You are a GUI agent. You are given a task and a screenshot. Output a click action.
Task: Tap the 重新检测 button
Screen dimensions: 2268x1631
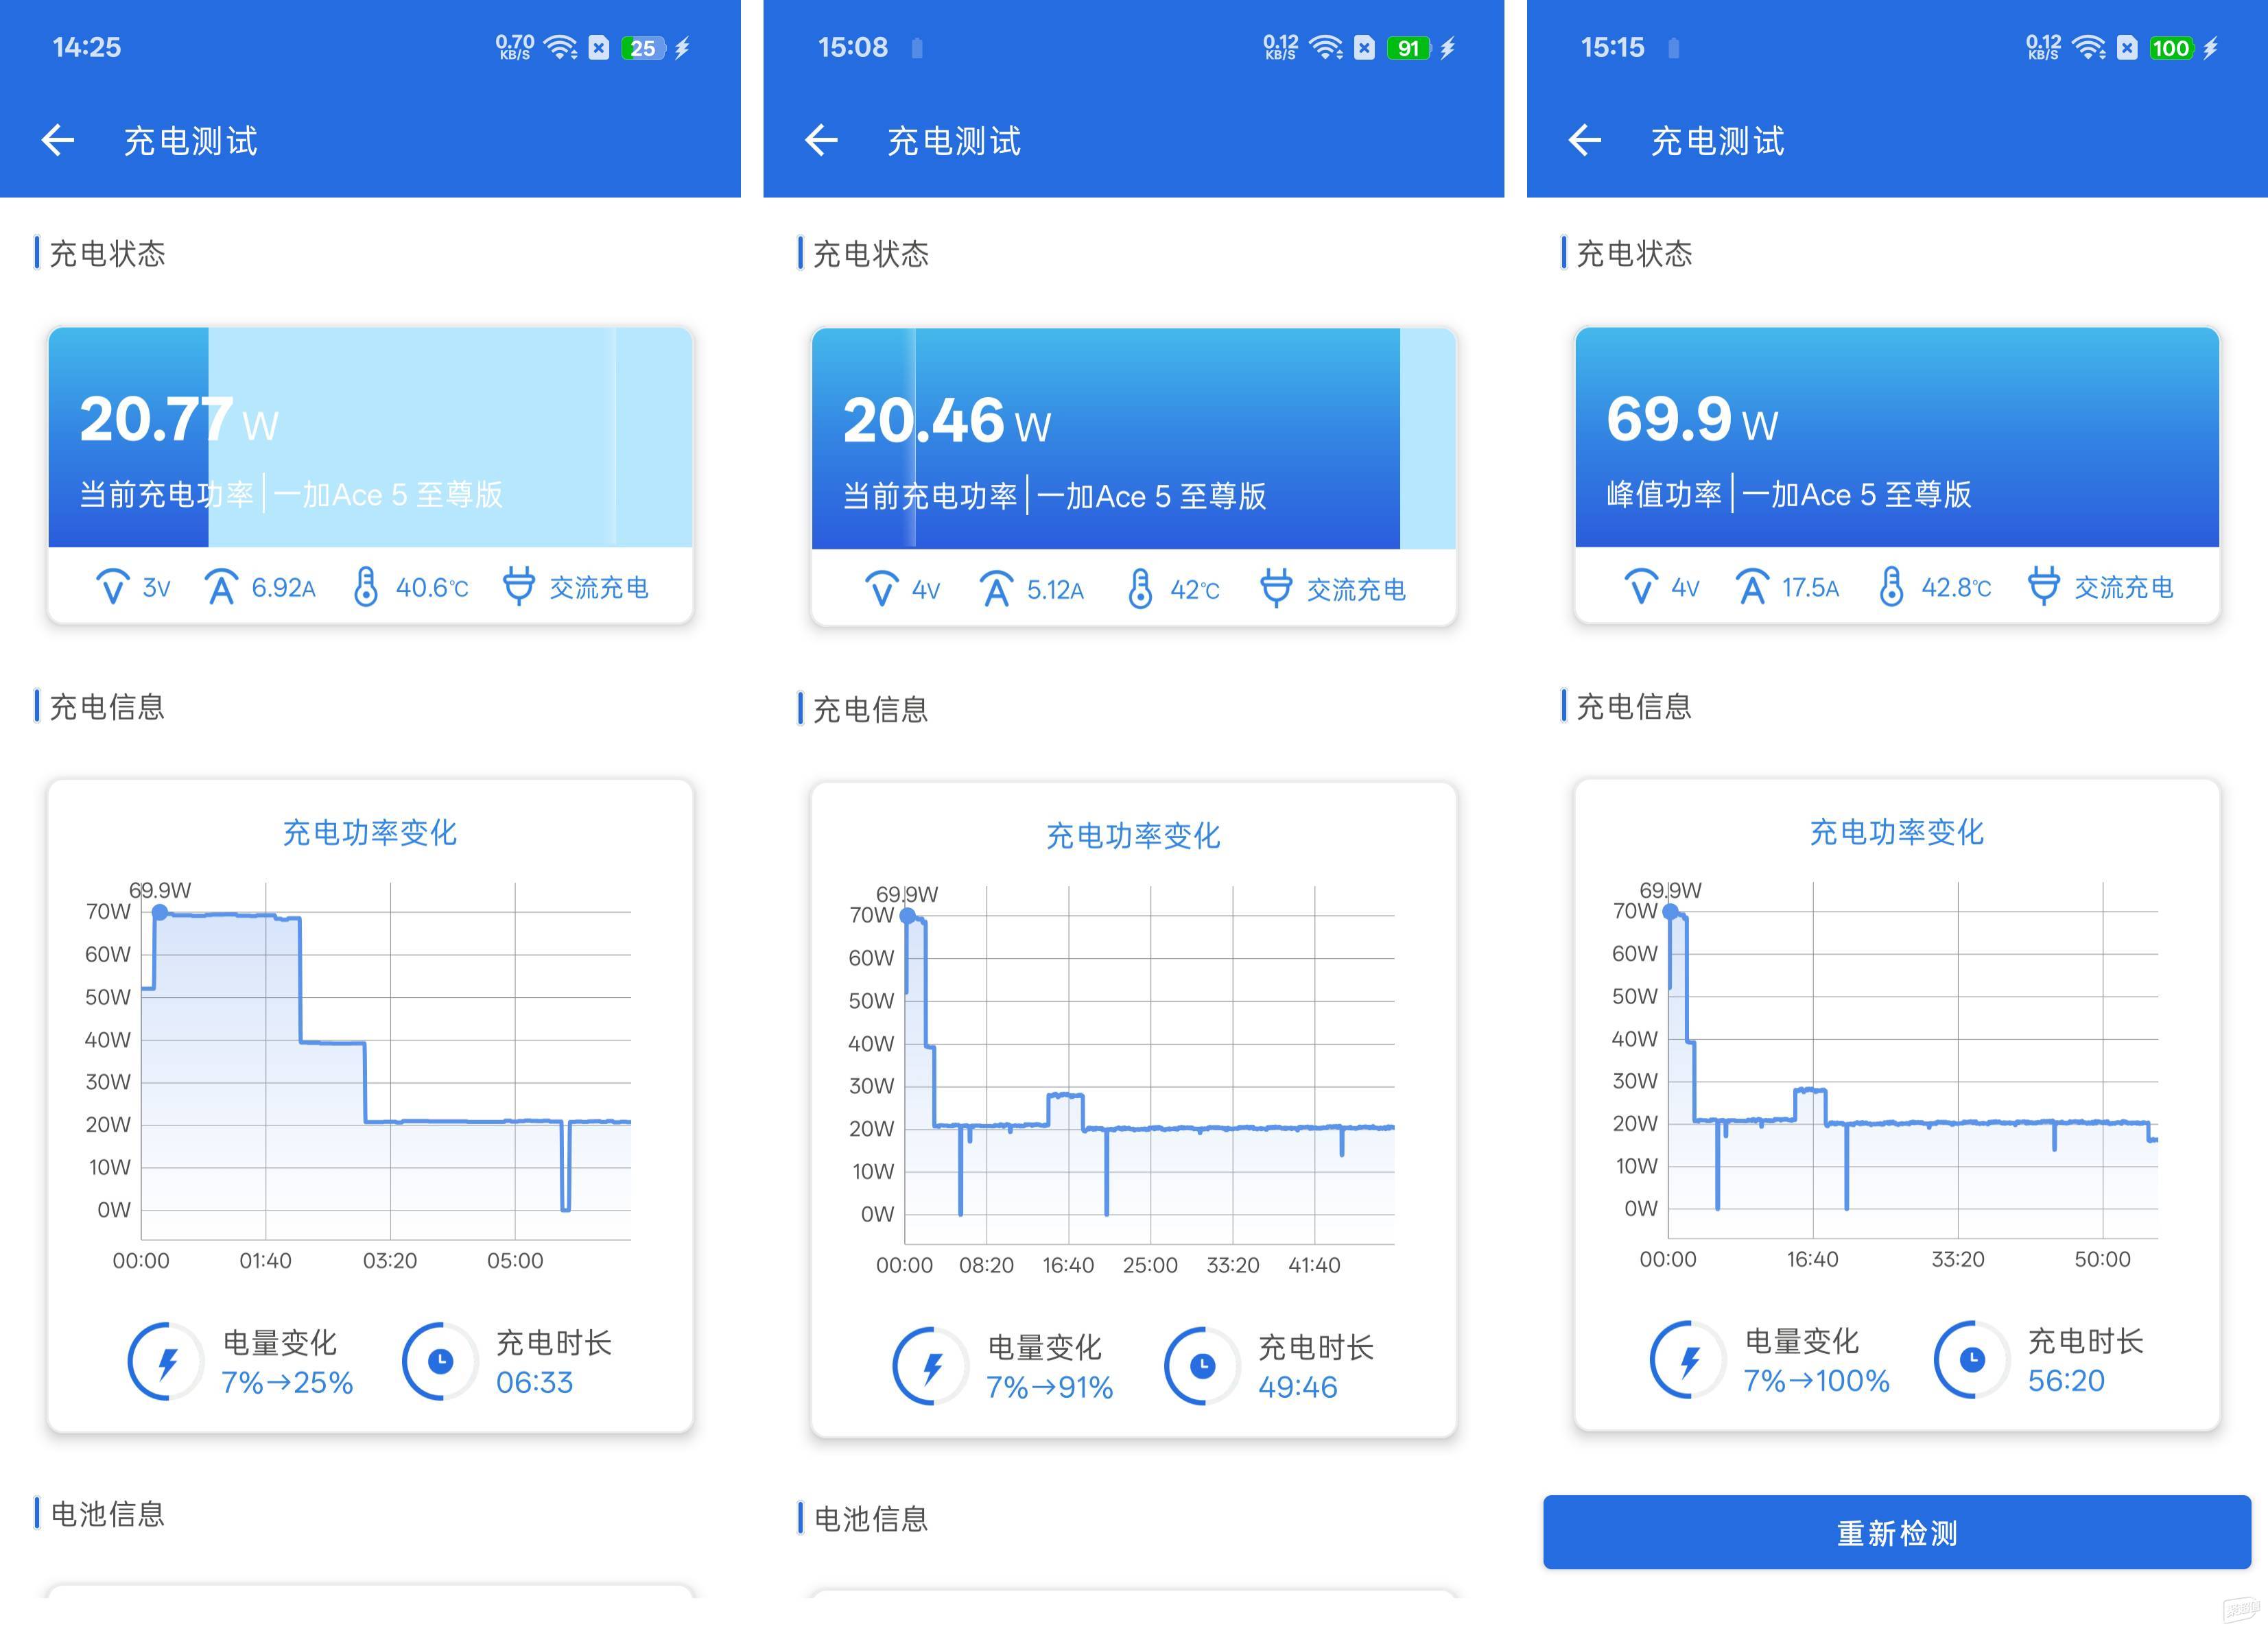[x=1897, y=1532]
